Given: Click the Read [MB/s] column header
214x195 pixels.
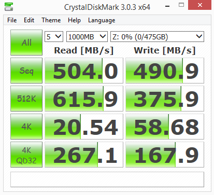Looking at the screenshot, I should (84, 50).
